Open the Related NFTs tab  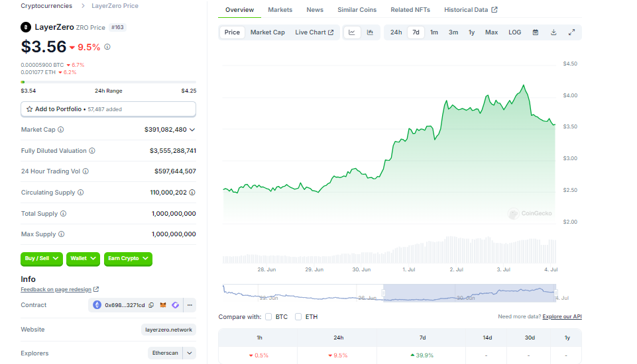410,10
